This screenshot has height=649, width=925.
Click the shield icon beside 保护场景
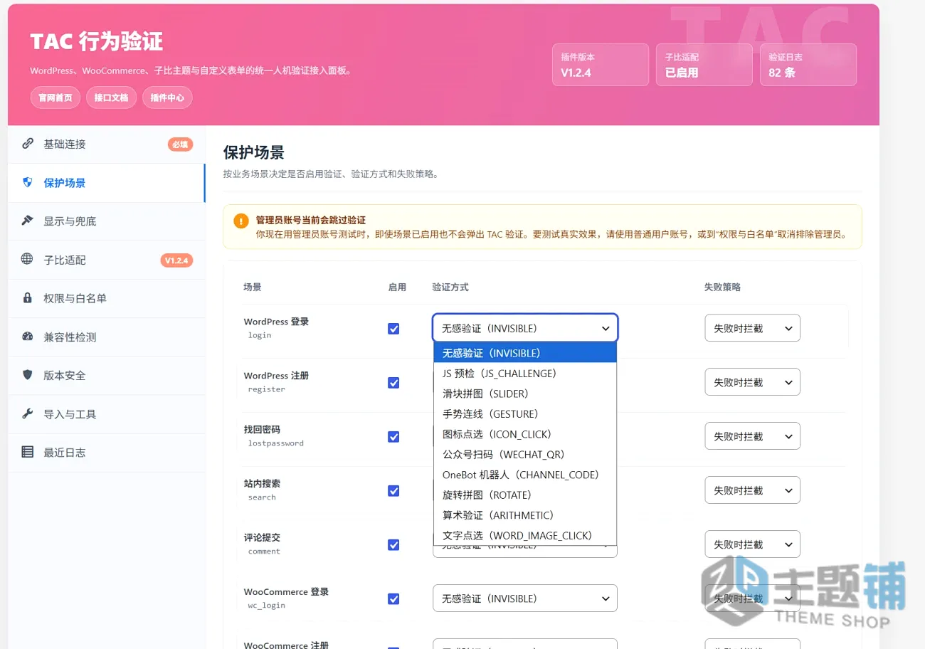[28, 183]
